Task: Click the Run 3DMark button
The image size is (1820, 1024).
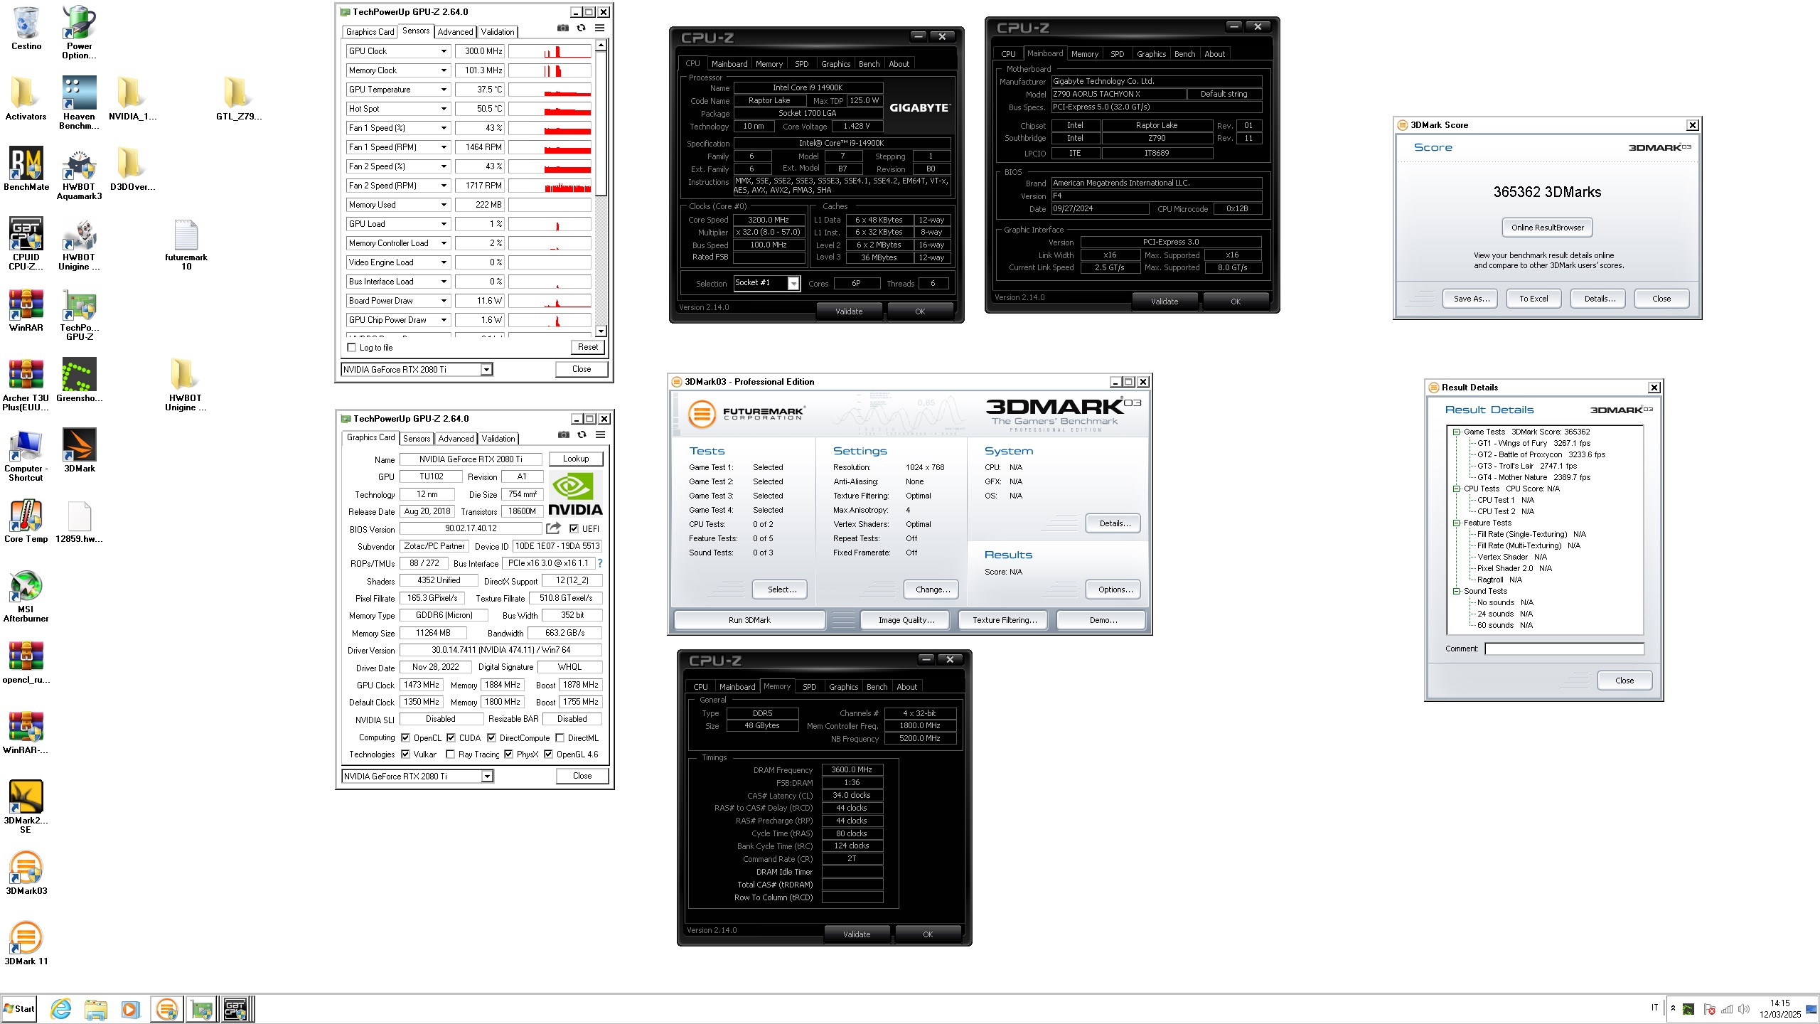Action: 749,620
